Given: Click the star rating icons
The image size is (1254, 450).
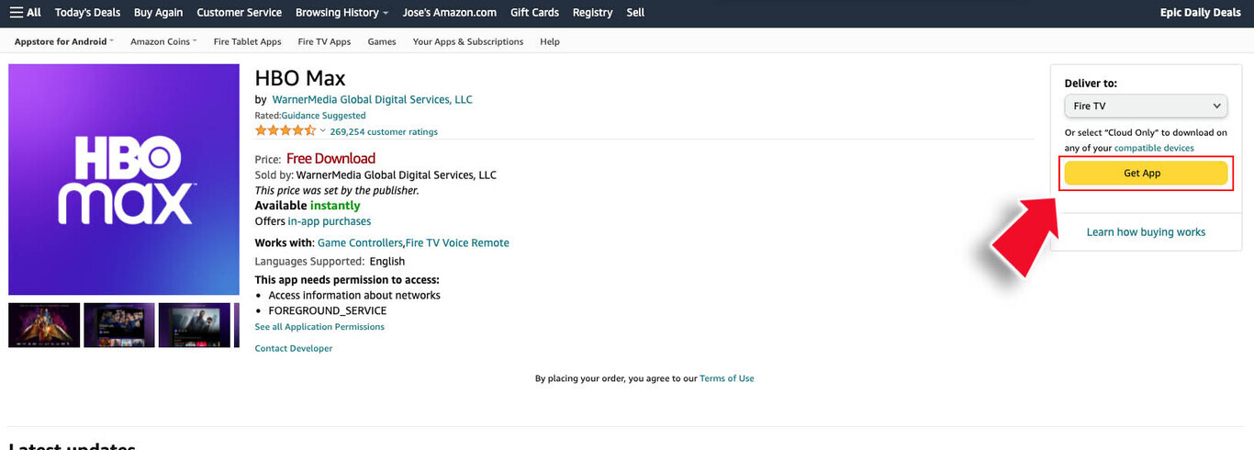Looking at the screenshot, I should [x=285, y=131].
